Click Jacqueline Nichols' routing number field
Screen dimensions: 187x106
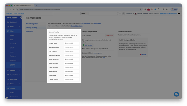[71, 55]
